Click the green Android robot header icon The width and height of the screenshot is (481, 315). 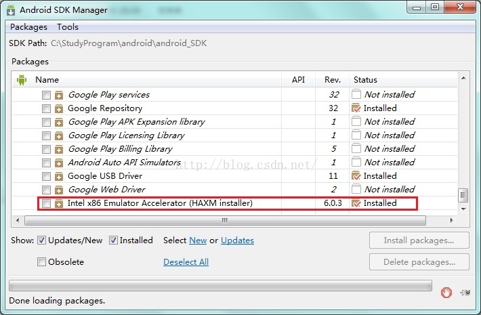pyautogui.click(x=22, y=80)
